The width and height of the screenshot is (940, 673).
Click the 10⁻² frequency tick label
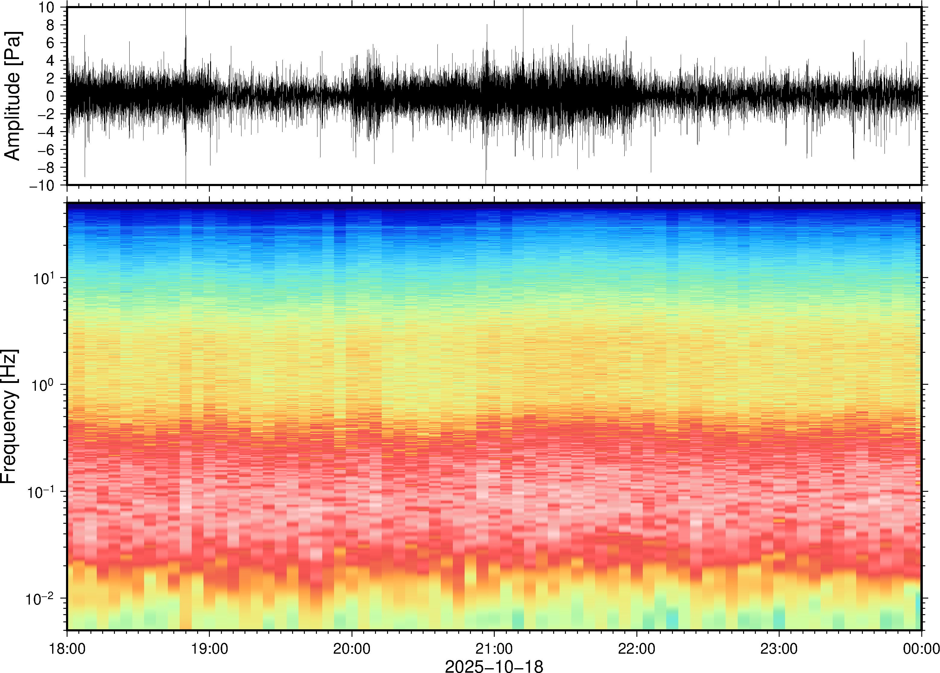40,599
